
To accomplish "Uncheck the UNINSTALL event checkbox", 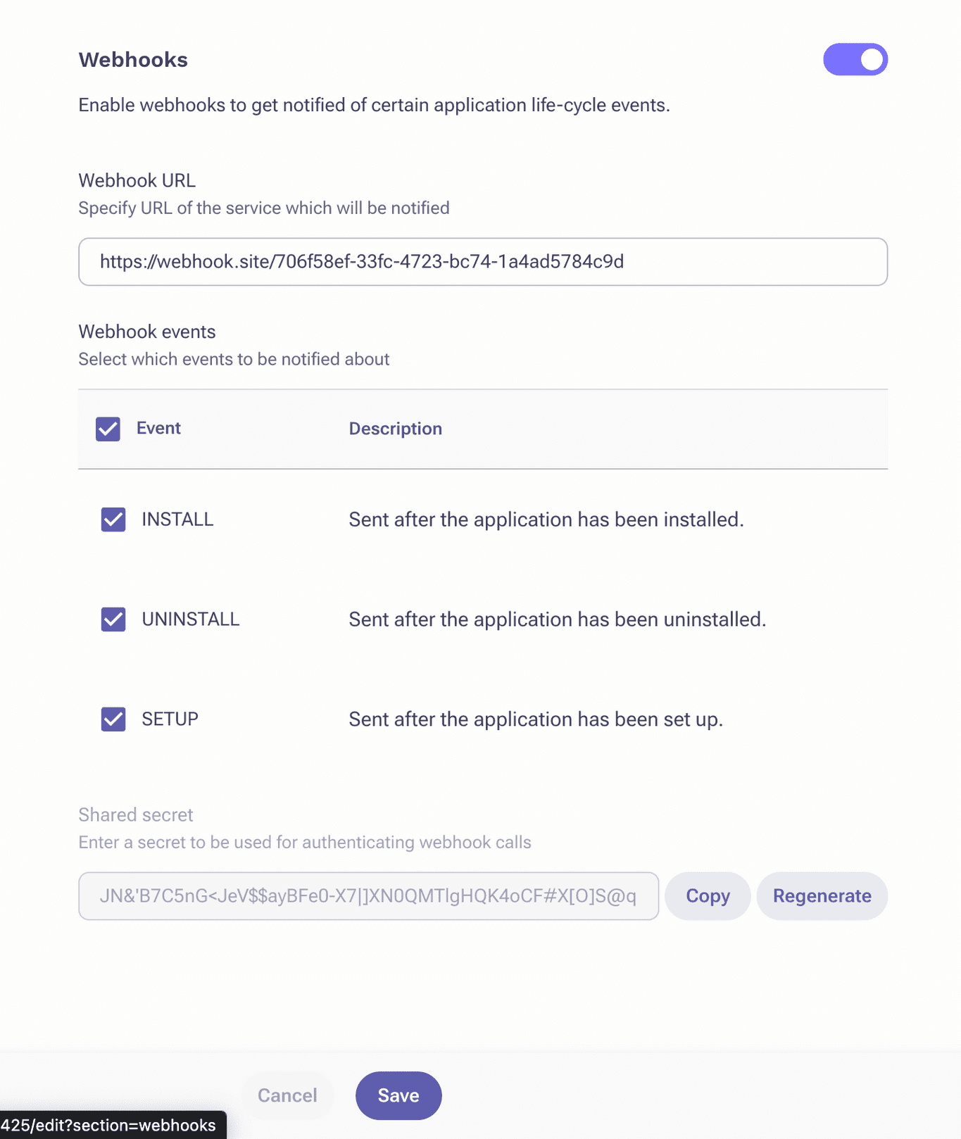I will pos(113,619).
